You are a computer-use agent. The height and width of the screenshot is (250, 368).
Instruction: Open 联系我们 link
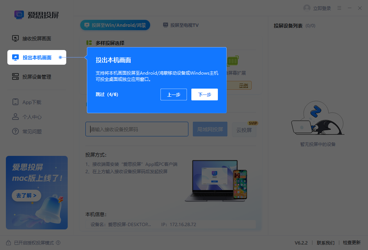coord(326,243)
